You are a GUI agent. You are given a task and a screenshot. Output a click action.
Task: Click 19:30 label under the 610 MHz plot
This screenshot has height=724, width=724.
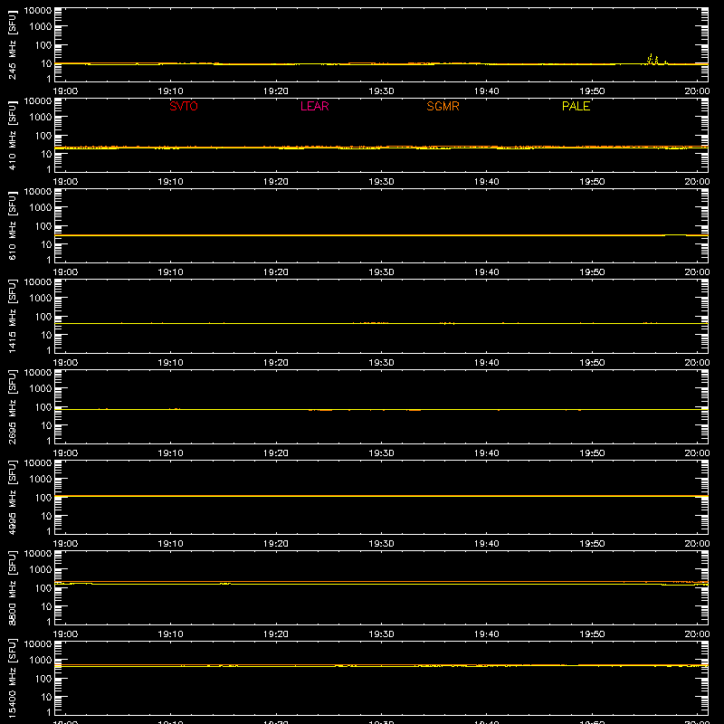(x=381, y=272)
